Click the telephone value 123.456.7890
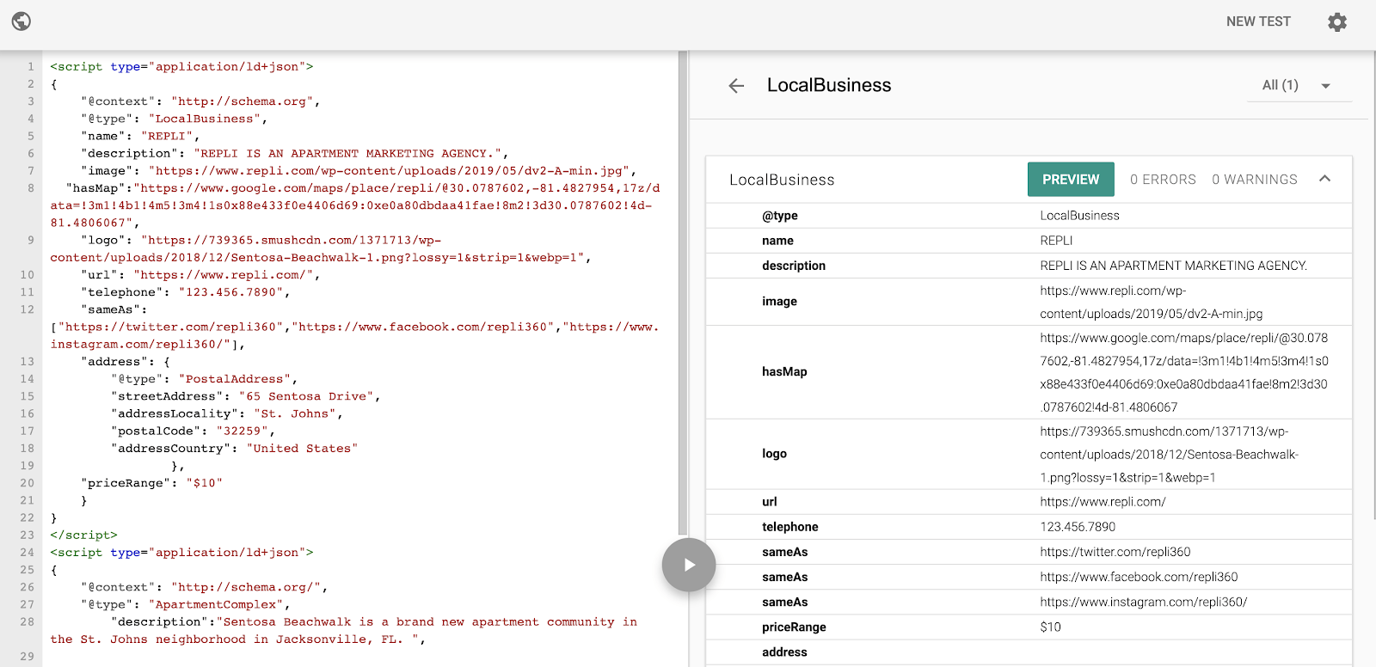The image size is (1376, 667). click(x=1078, y=527)
